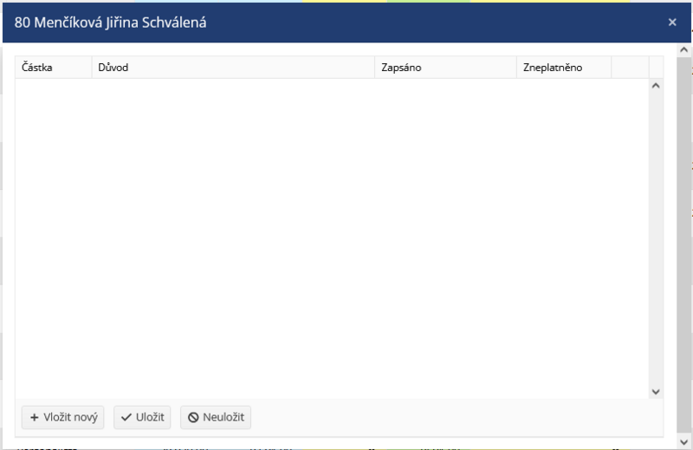Viewport: 693px width, 450px height.
Task: Click the table's scroll down arrow
Action: (x=656, y=392)
